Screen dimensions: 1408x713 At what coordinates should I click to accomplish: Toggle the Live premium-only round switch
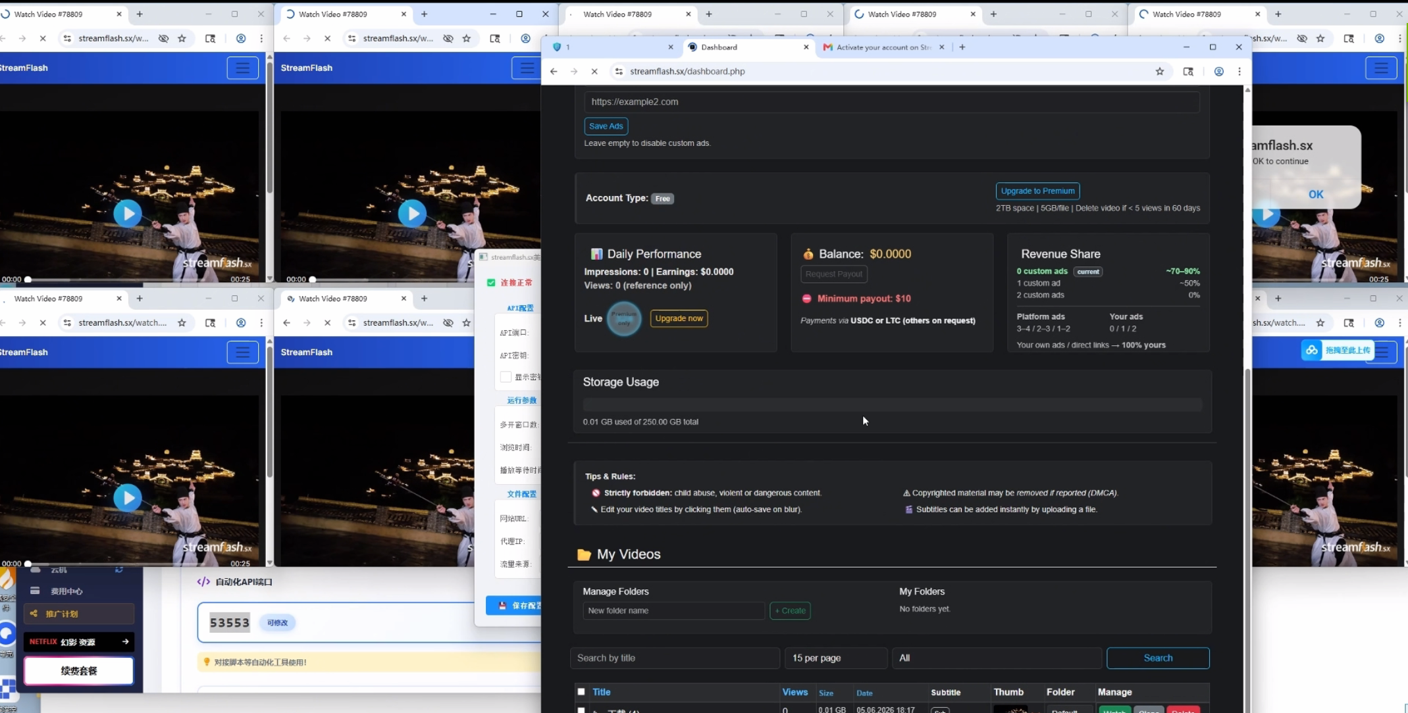click(x=623, y=318)
